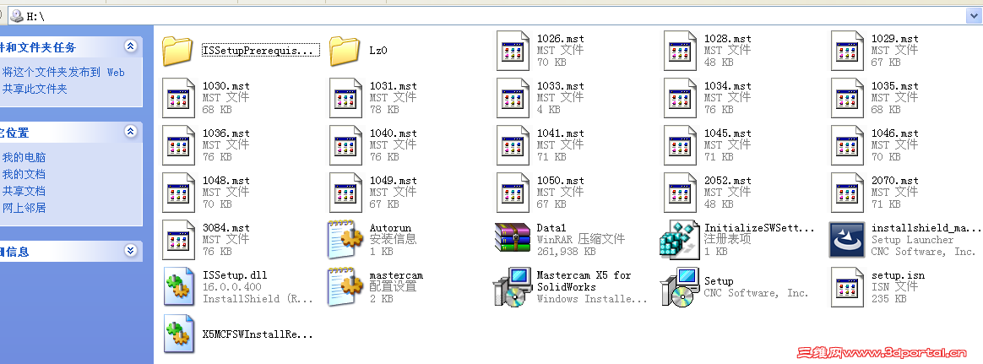Select the setup.isn file icon
Image resolution: width=983 pixels, height=364 pixels.
(x=848, y=287)
